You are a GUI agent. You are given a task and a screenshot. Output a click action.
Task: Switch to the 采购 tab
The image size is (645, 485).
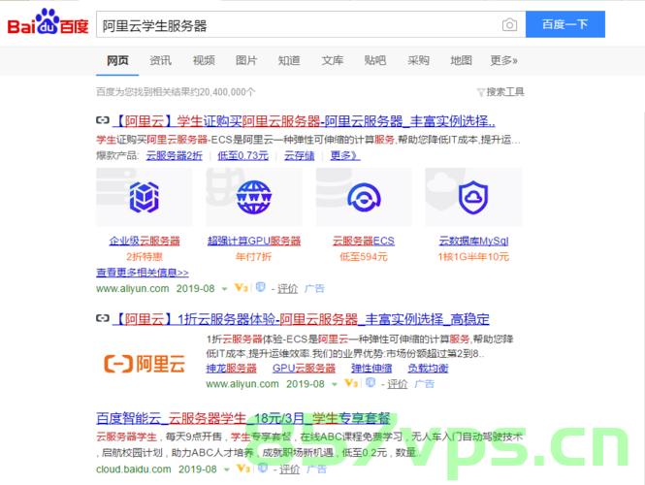tap(418, 60)
